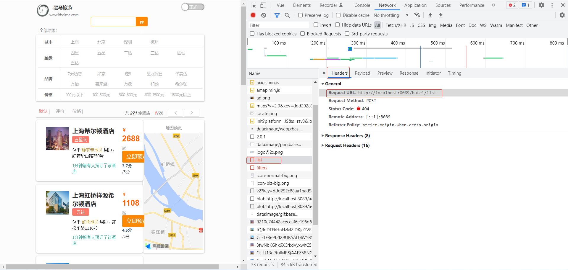Enable Disable cache checkbox

click(x=338, y=15)
